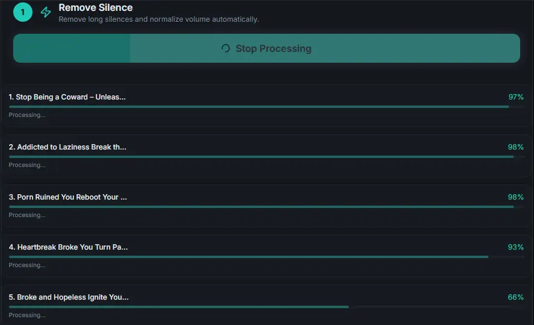This screenshot has height=325, width=534.
Task: Click "Processing..." status under Broke and Hopeless
Action: coord(27,315)
